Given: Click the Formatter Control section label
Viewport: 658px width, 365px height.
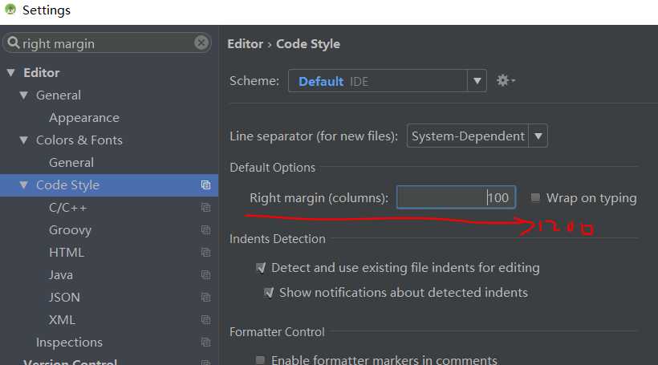Looking at the screenshot, I should pyautogui.click(x=277, y=332).
